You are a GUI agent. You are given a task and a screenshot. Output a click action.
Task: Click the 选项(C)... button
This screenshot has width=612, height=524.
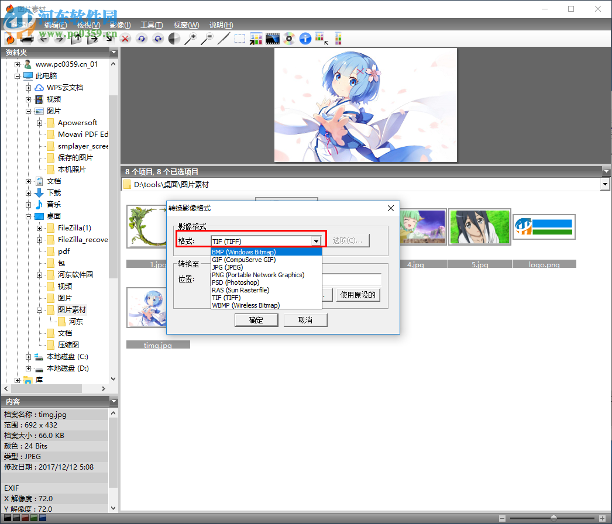[348, 241]
